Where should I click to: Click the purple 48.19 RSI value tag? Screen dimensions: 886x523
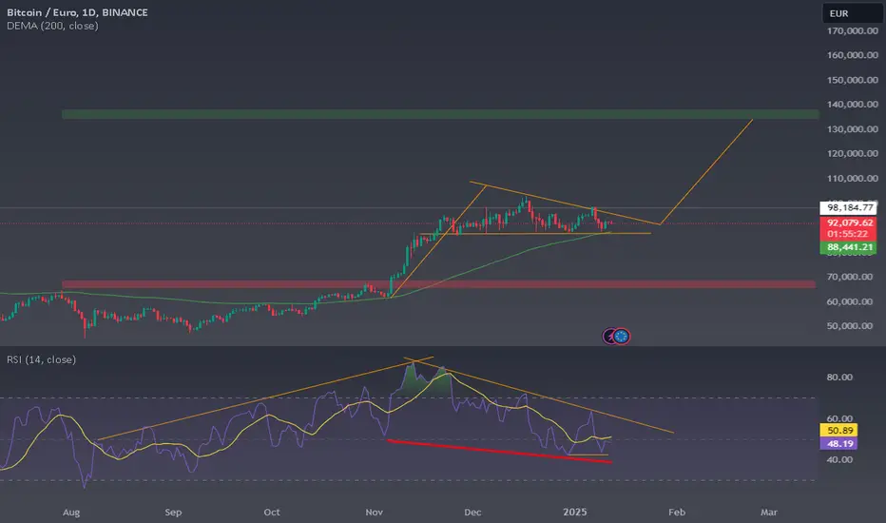[x=839, y=444]
